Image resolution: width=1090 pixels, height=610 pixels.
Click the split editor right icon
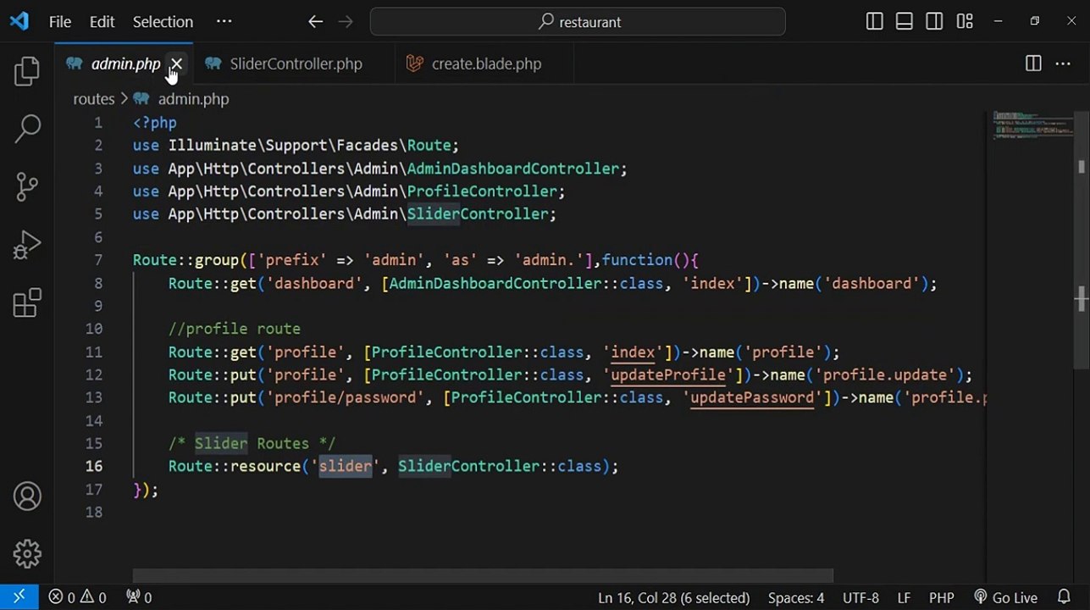(1033, 64)
